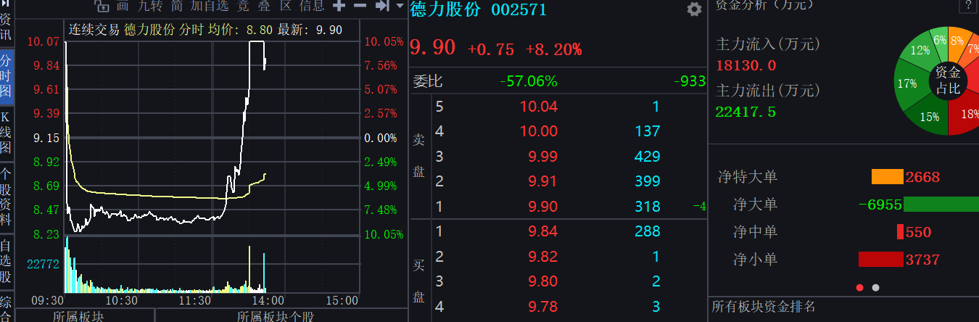Click sell level 1 volume 318
This screenshot has width=979, height=322.
click(647, 207)
